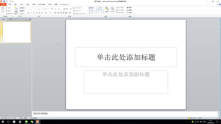Switch to the Review (审阅) ribbon tab

coord(50,5)
